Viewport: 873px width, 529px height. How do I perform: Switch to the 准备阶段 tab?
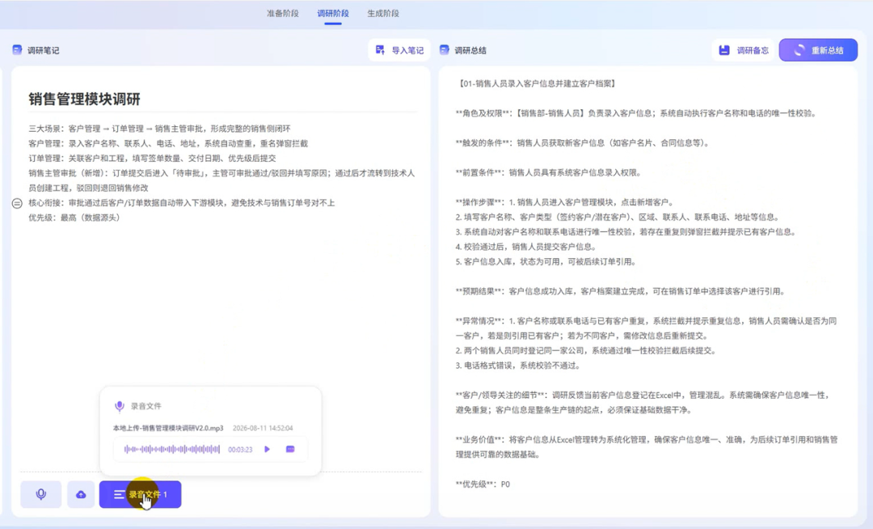(282, 14)
